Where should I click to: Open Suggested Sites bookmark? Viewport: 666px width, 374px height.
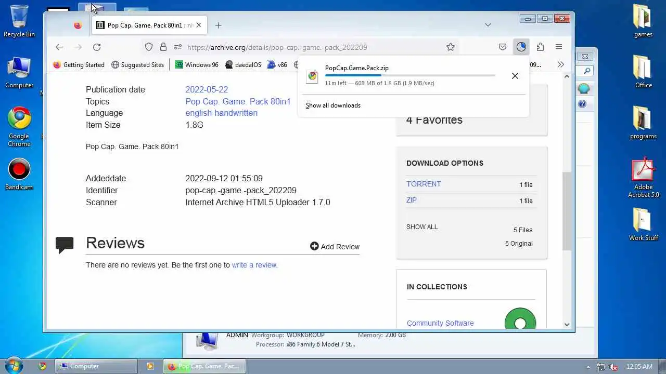click(x=138, y=65)
